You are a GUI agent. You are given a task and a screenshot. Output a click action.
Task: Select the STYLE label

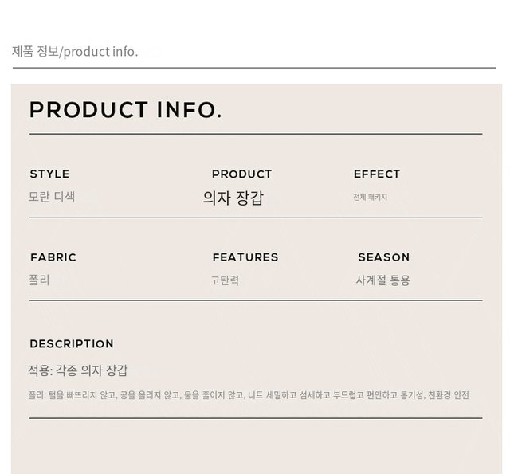49,174
